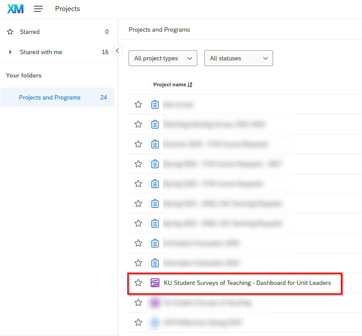Click the clipboard icon on the second project row
This screenshot has height=336, width=362.
point(155,124)
